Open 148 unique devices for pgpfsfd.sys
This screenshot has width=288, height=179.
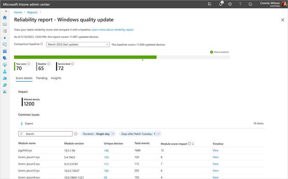coord(106,151)
